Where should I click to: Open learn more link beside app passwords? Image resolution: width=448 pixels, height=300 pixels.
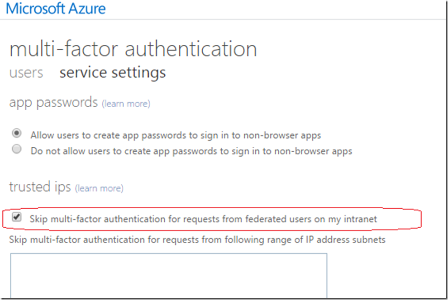coord(126,103)
